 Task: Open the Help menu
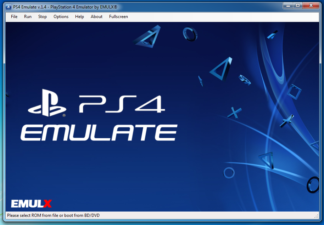coord(79,17)
